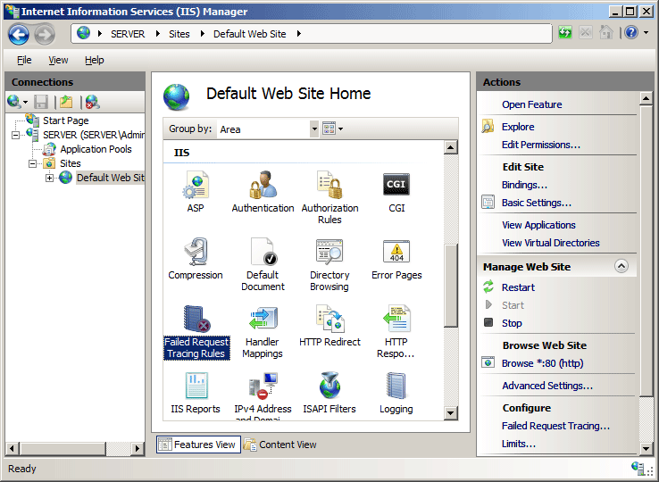659x482 pixels.
Task: Open IPv4 Address and Domain feature
Action: [x=263, y=395]
